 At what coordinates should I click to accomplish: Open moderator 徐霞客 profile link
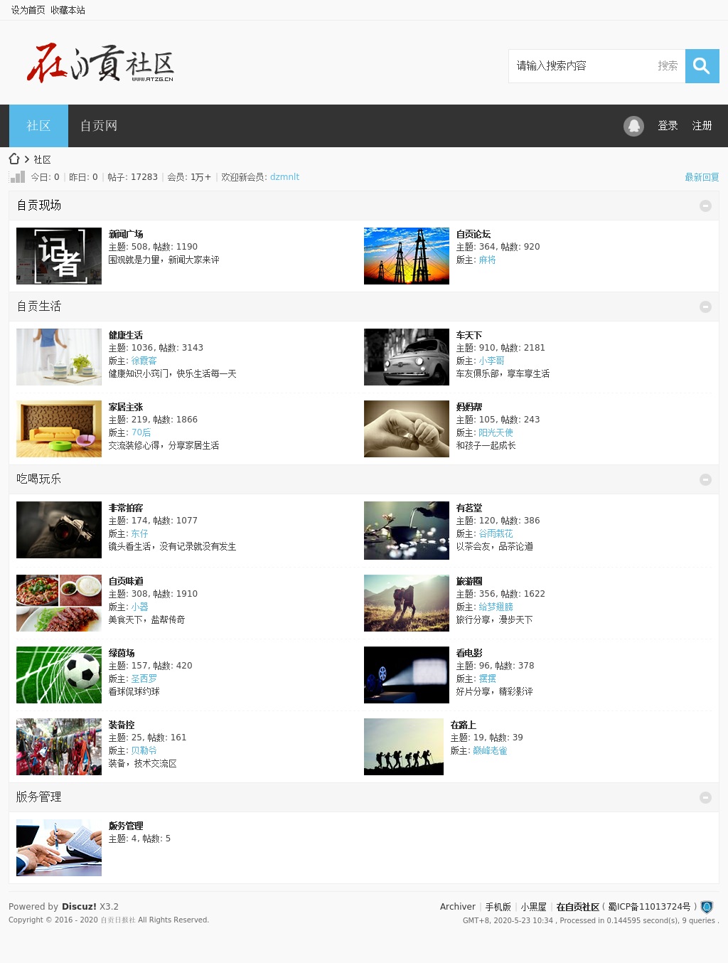[x=144, y=361]
